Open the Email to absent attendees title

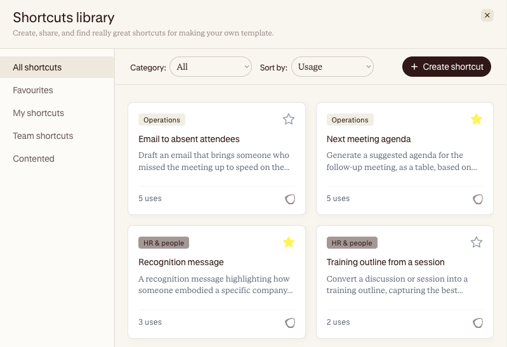[x=189, y=139]
